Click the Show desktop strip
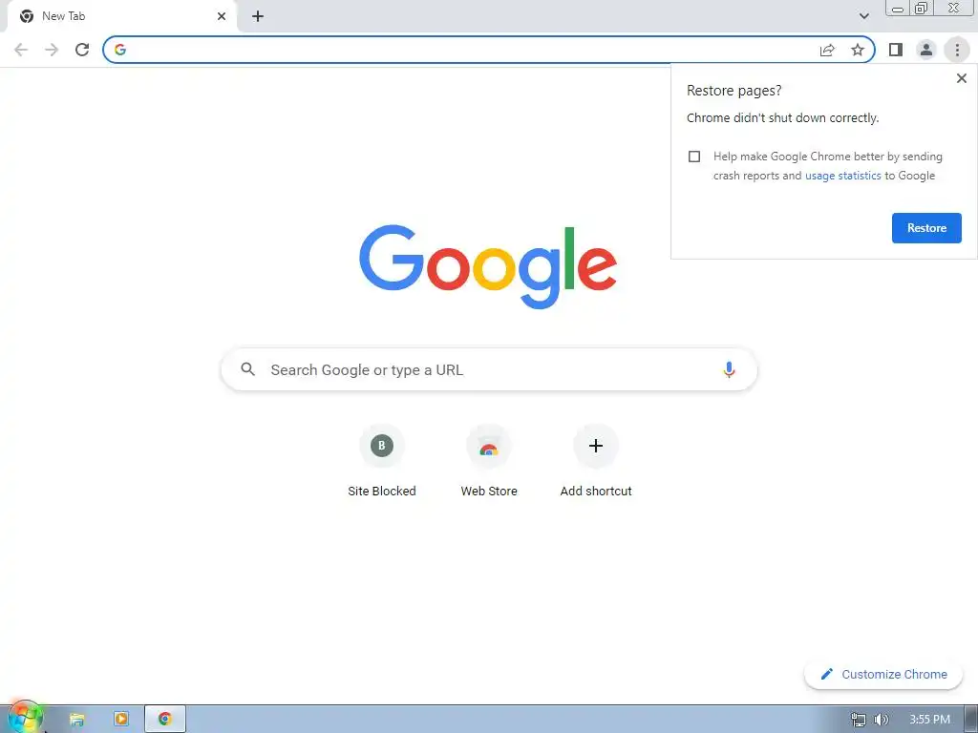 click(x=971, y=720)
